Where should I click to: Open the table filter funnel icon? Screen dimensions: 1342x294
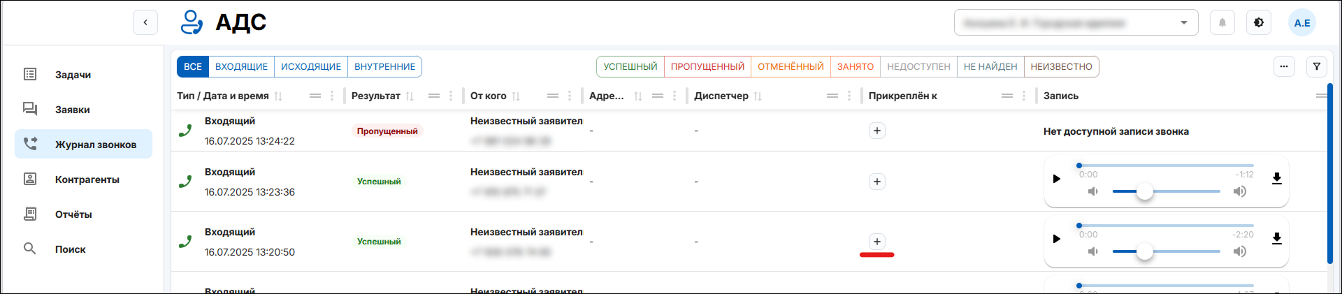(x=1317, y=67)
